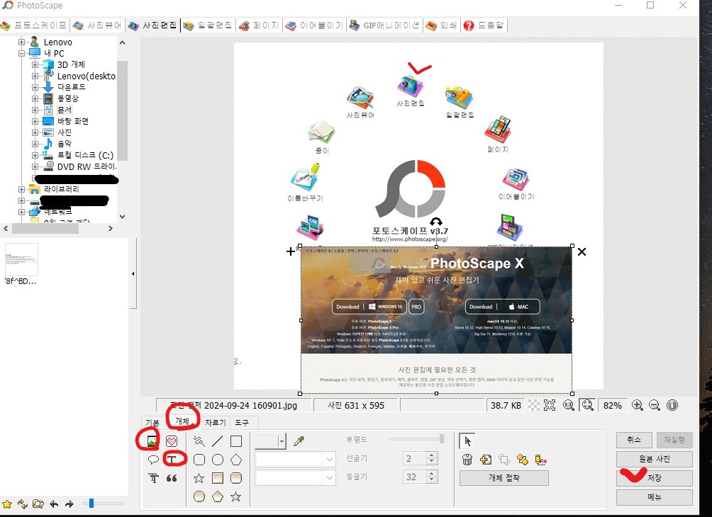Select the rich text double-T tool
The height and width of the screenshot is (517, 712).
pos(153,478)
